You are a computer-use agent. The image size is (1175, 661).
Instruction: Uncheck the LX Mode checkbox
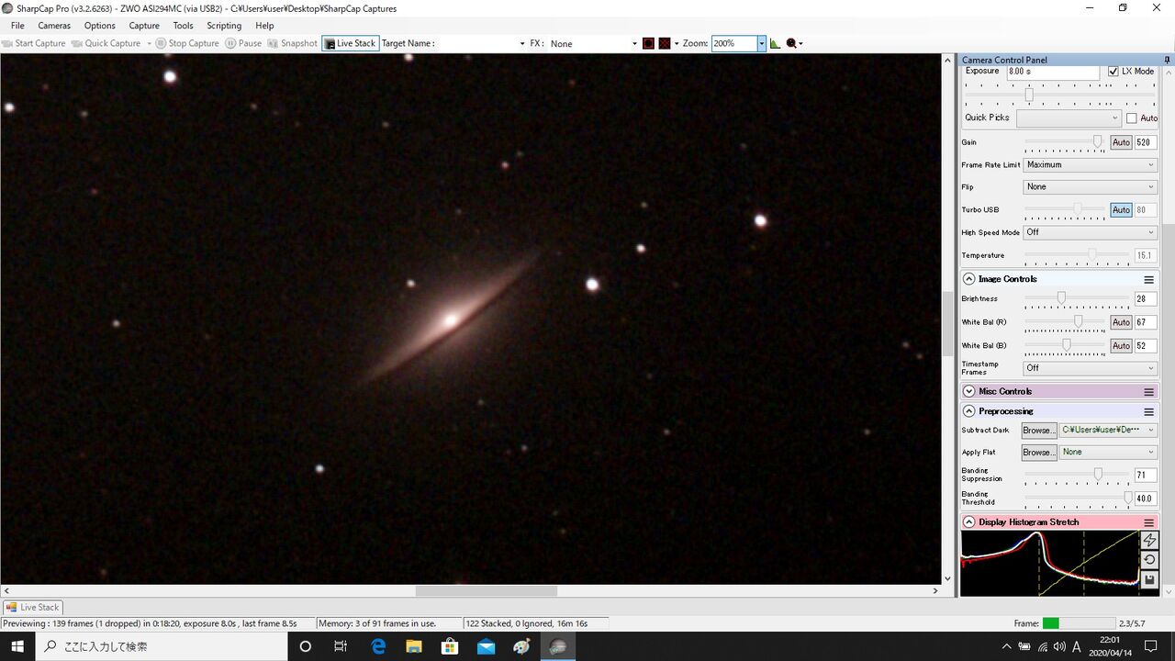[1113, 72]
